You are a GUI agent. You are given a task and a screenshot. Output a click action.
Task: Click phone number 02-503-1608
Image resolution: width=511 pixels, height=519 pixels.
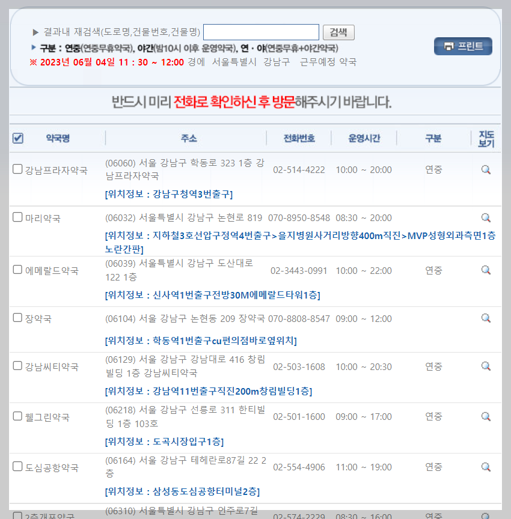[x=299, y=367]
